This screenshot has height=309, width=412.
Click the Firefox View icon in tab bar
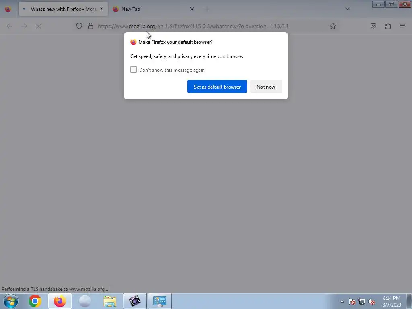[x=8, y=9]
